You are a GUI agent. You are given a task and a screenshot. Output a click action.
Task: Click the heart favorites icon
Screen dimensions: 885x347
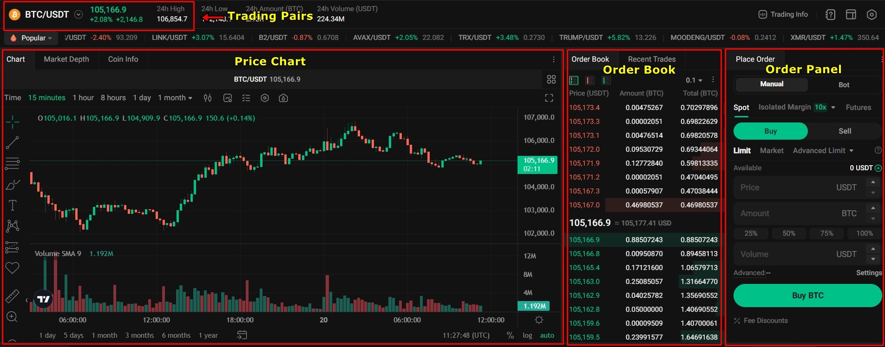click(x=12, y=268)
